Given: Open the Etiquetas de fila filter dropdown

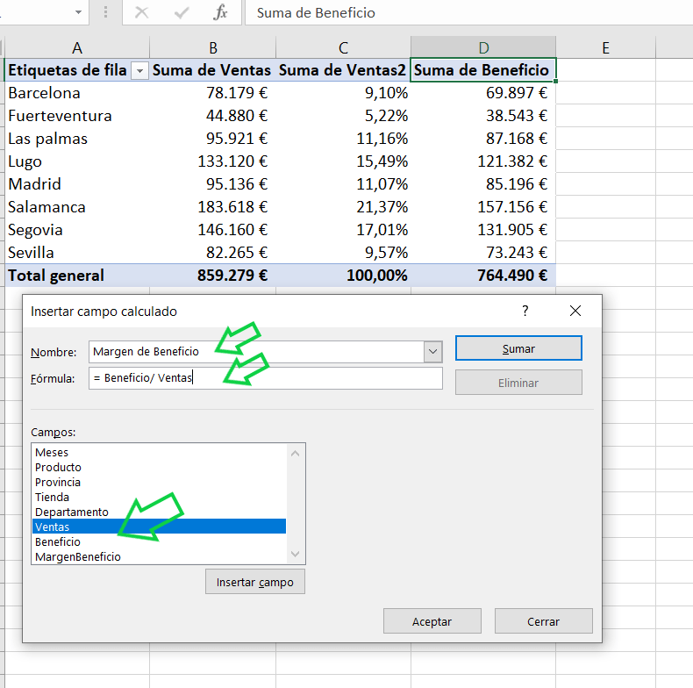Looking at the screenshot, I should (x=139, y=71).
